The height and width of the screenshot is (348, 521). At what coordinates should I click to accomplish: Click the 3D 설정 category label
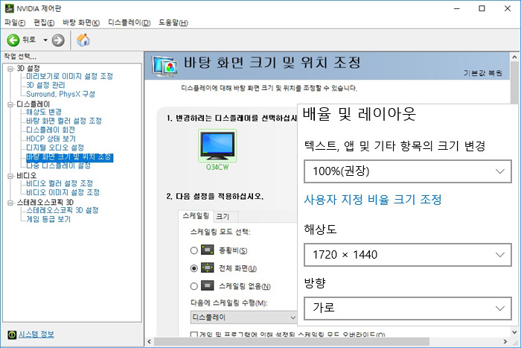coord(28,69)
